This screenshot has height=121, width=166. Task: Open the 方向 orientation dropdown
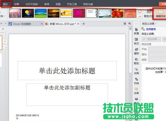coord(2,16)
